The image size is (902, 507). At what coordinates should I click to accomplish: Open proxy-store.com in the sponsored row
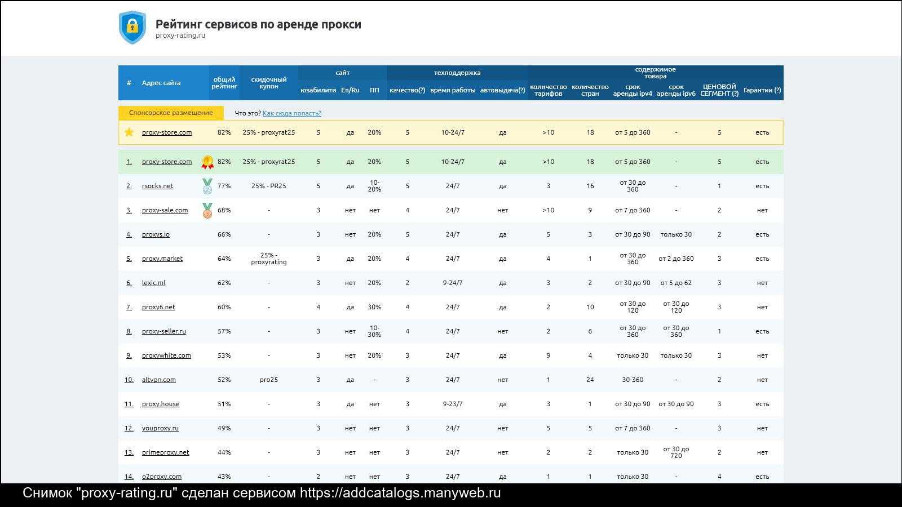tap(167, 132)
